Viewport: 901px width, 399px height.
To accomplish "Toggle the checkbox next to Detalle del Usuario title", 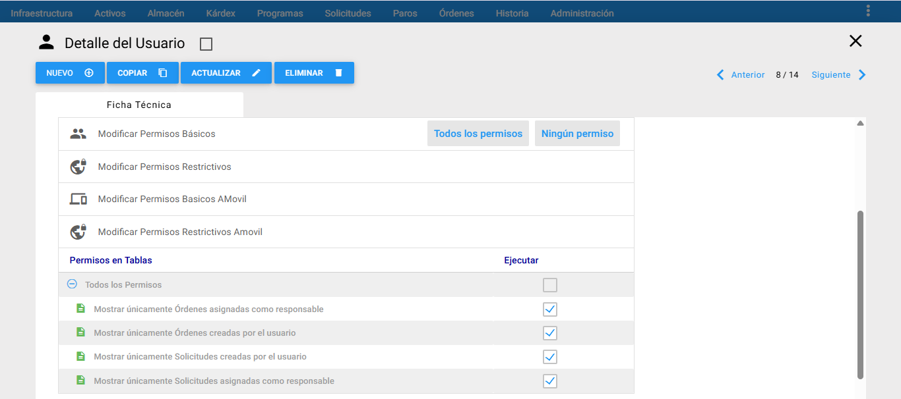I will (x=206, y=44).
